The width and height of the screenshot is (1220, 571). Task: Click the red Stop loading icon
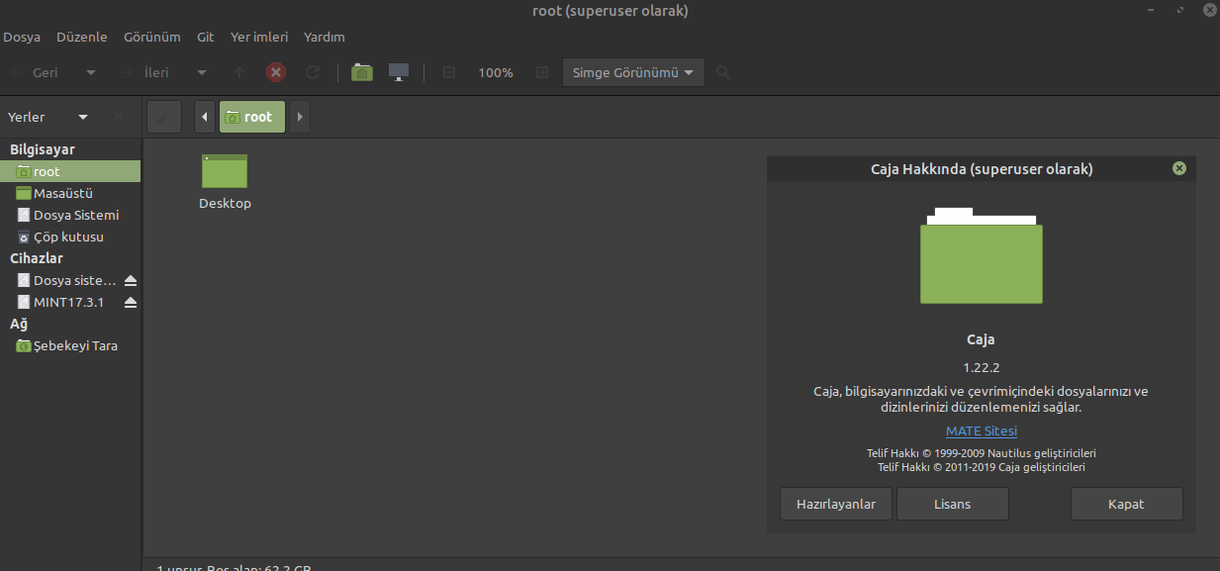276,72
